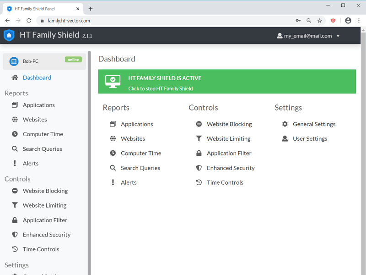Click the sidebar Website Blocking minus-circle icon
The width and height of the screenshot is (366, 275).
point(15,191)
